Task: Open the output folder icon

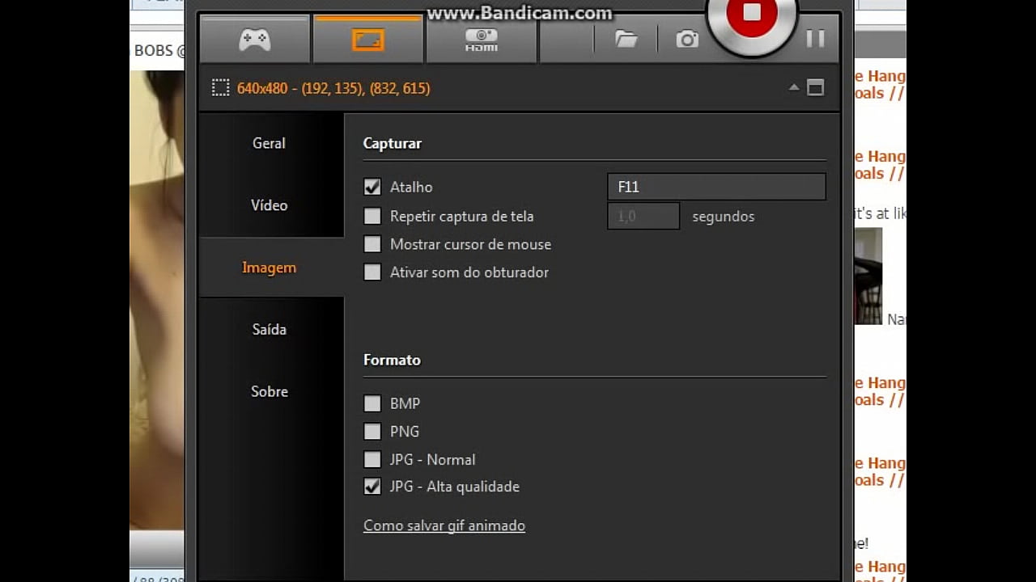Action: tap(626, 39)
